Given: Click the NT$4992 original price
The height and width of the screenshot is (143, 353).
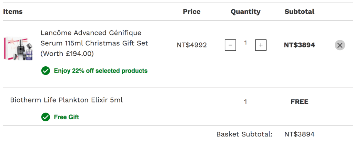Looking at the screenshot, I should (x=192, y=45).
